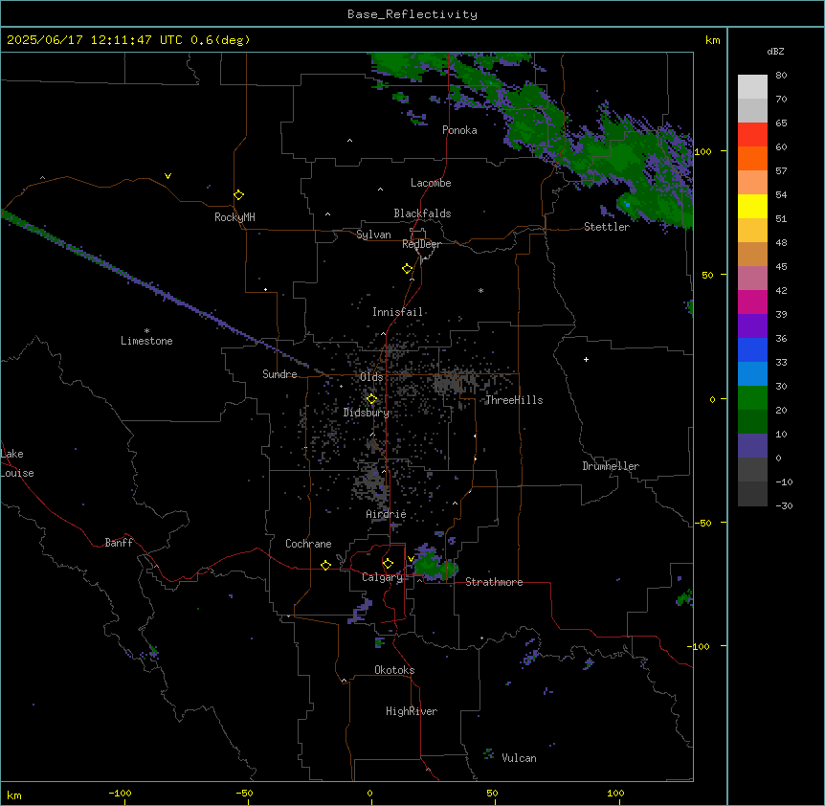Click the right axis 100 km tick label

tap(702, 151)
